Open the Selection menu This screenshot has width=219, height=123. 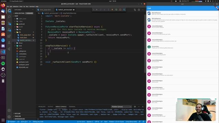pos(16,6)
